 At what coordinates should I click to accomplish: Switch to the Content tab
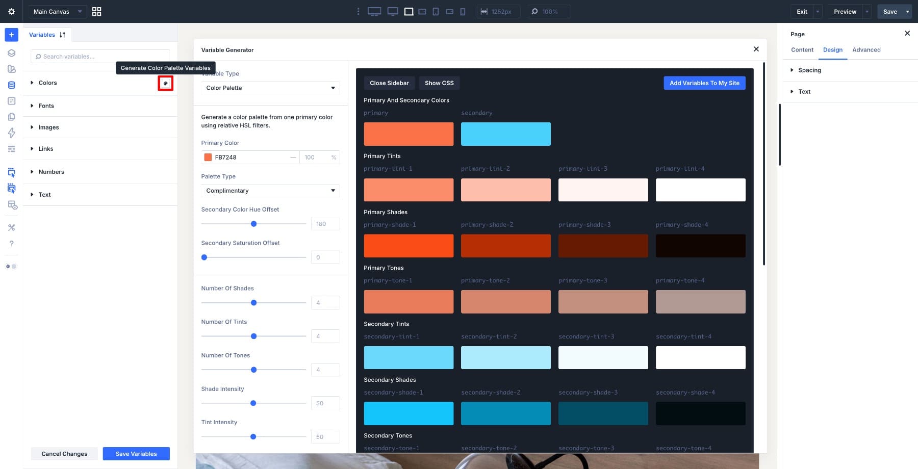click(x=802, y=49)
